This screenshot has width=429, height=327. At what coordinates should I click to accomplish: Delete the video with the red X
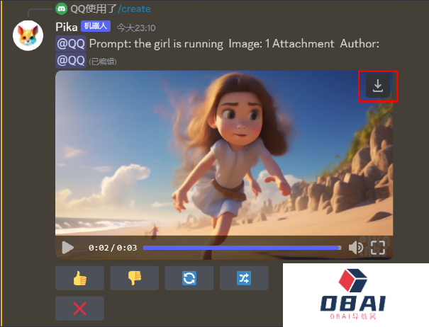coord(79,309)
